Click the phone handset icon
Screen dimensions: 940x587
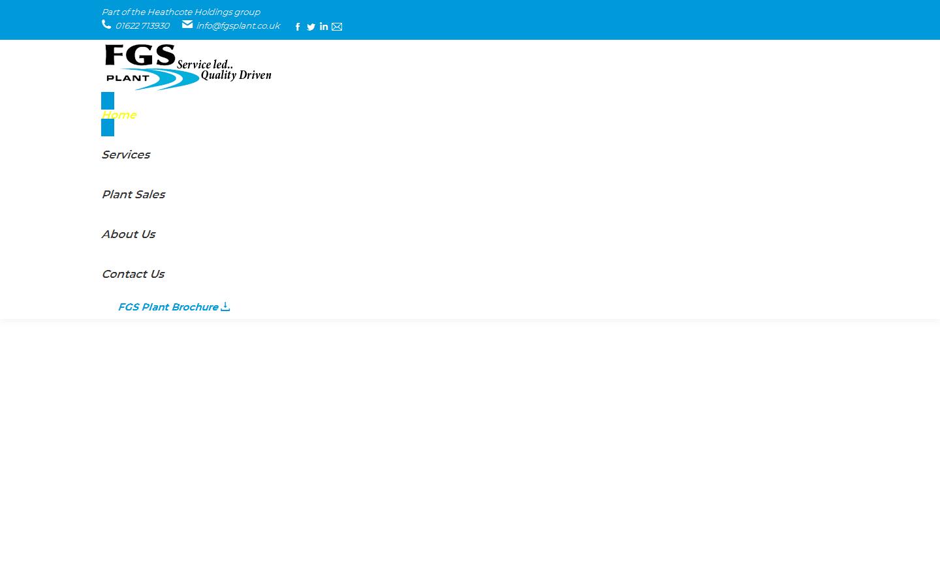106,24
